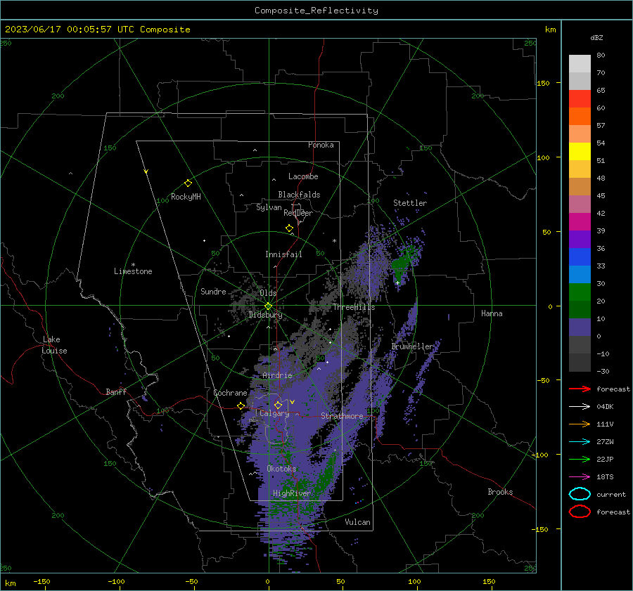Click the white plus marker below Stettler echo
Viewport: 633px width, 591px height.
(x=397, y=282)
